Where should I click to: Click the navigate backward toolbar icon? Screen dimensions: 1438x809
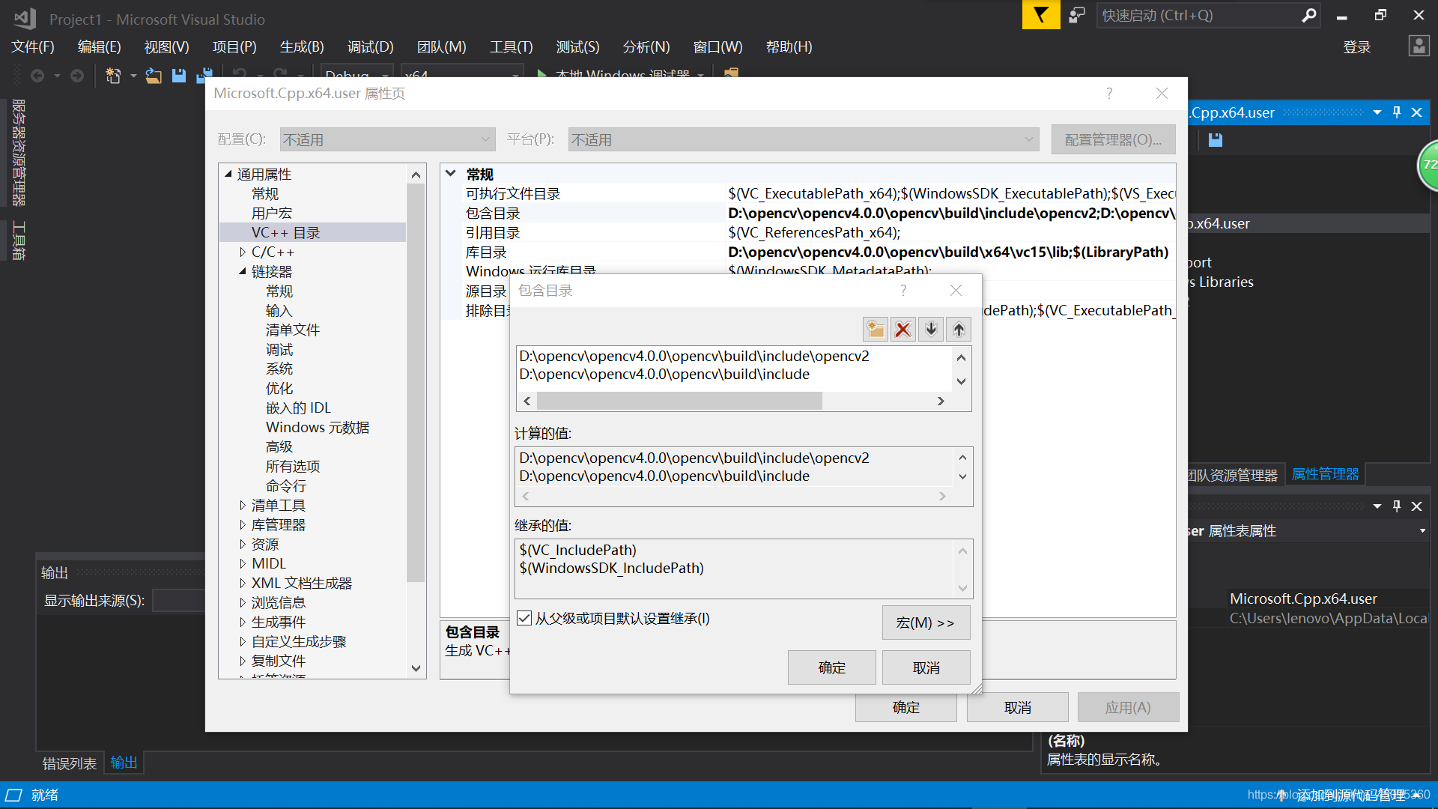point(37,76)
